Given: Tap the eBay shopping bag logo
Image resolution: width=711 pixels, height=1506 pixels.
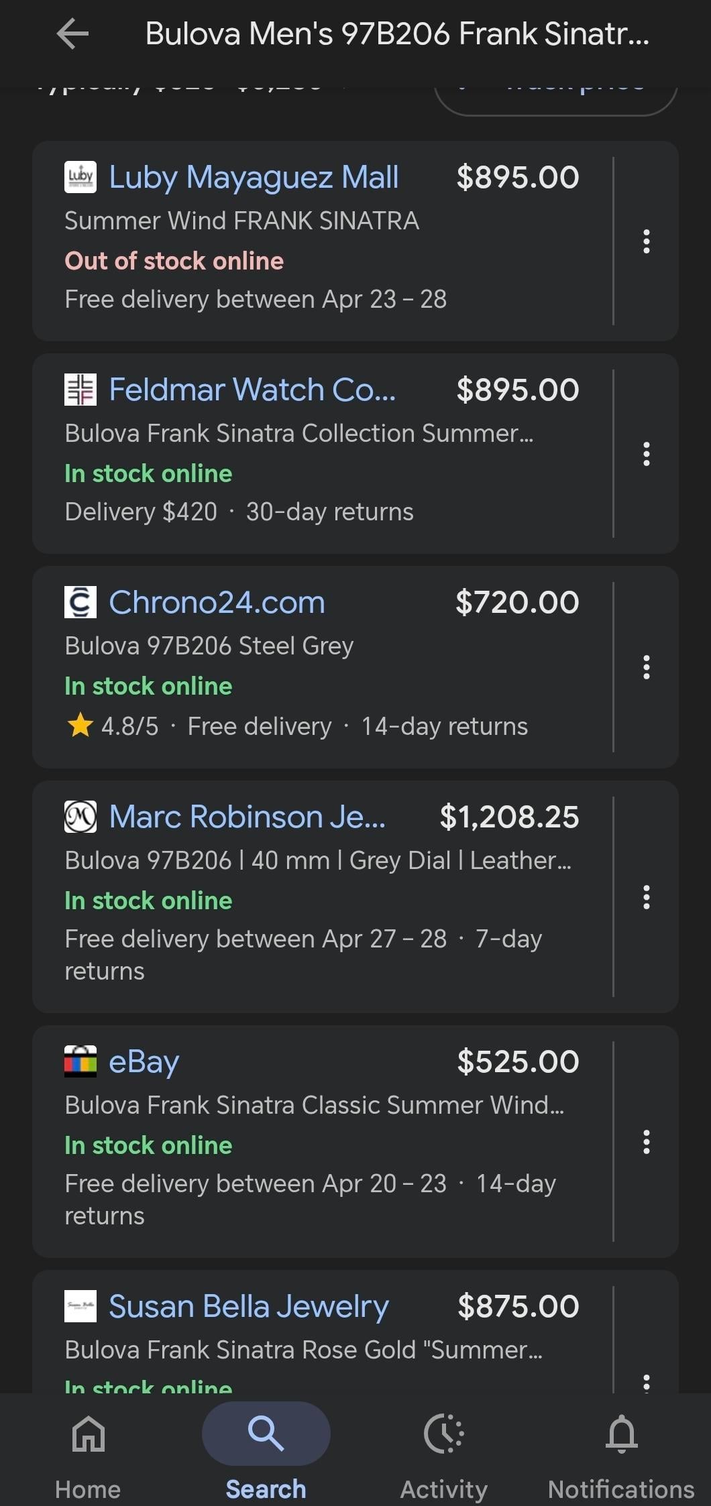Looking at the screenshot, I should (80, 1061).
